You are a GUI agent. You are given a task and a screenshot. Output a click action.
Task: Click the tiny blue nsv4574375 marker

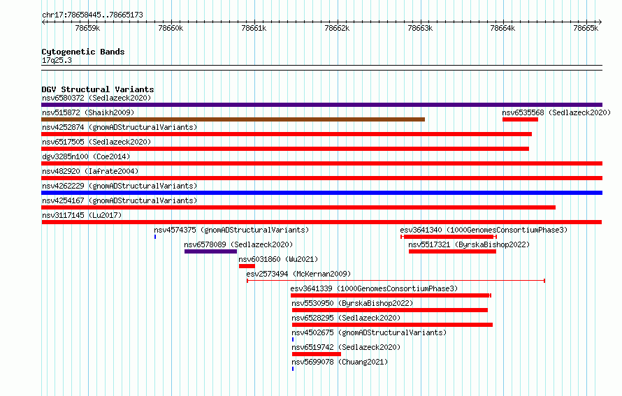(x=155, y=237)
